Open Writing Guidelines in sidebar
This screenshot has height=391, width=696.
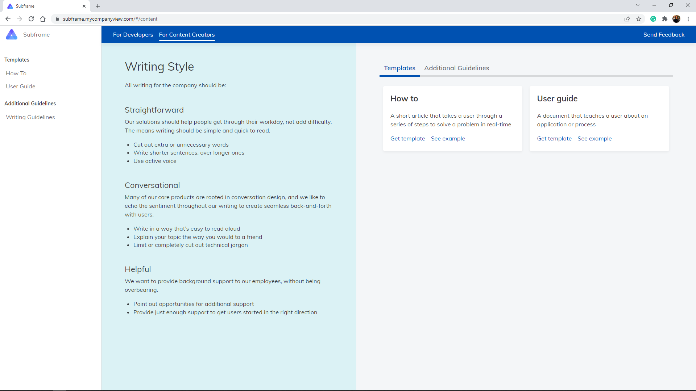30,117
